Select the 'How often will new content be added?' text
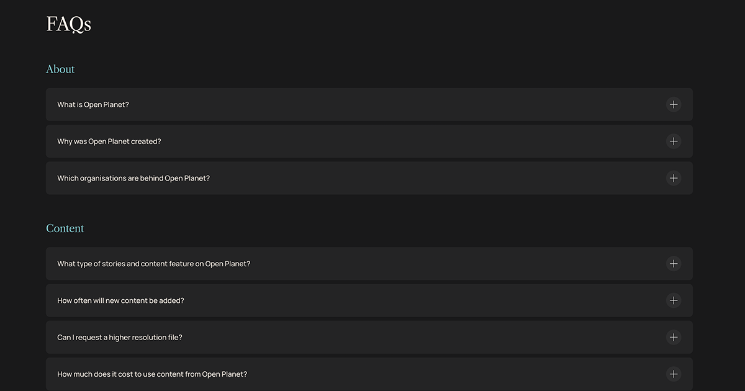The image size is (745, 391). 120,300
